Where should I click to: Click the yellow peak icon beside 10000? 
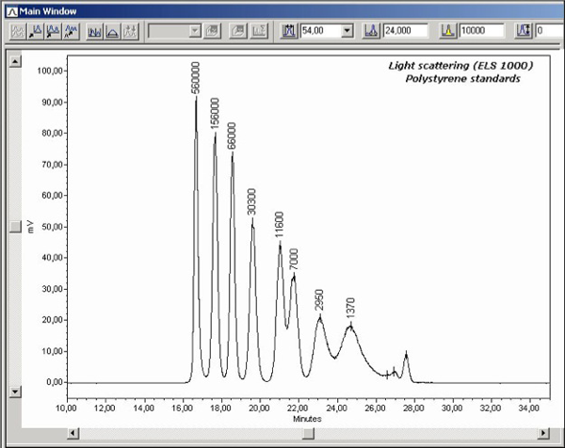pyautogui.click(x=448, y=31)
